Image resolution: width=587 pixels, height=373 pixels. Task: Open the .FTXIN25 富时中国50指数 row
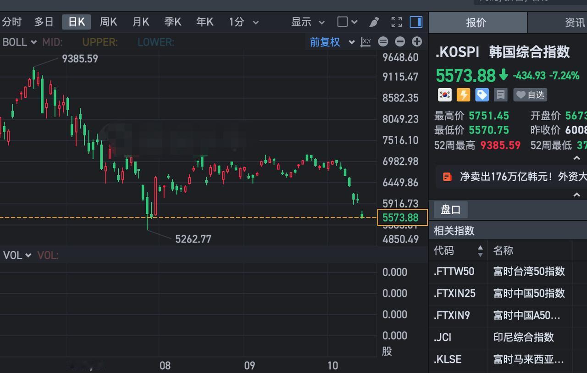[x=508, y=293]
